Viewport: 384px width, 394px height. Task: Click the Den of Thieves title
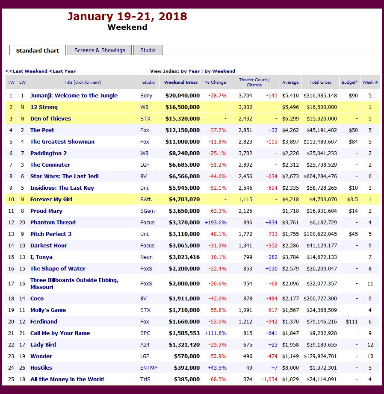(x=50, y=119)
